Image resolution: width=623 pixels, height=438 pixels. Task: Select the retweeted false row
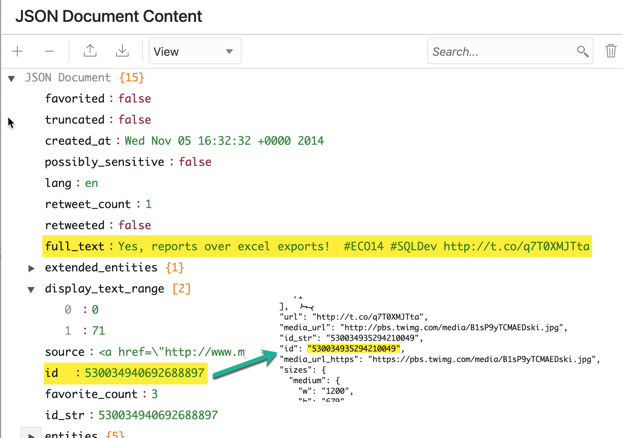pyautogui.click(x=98, y=225)
